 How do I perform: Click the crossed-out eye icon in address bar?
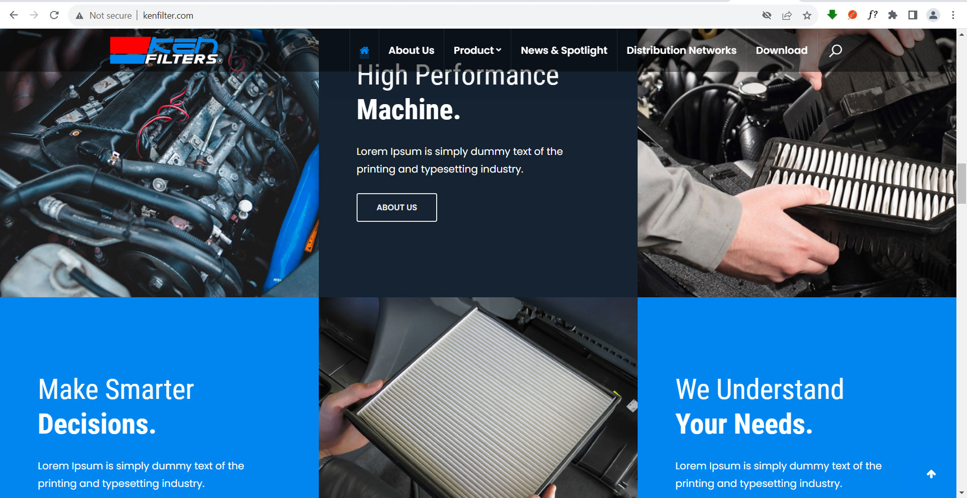click(x=767, y=15)
